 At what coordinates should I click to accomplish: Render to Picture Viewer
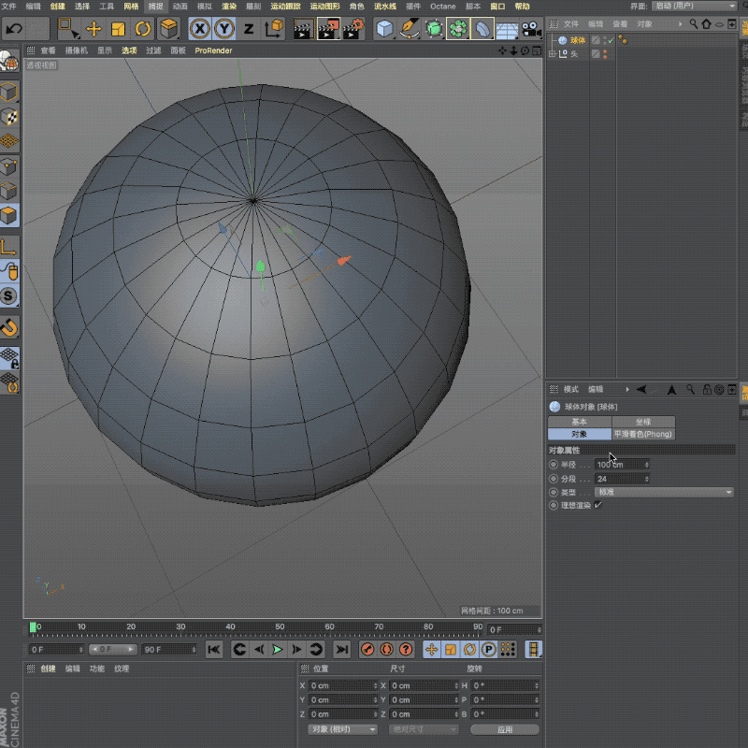click(x=329, y=29)
